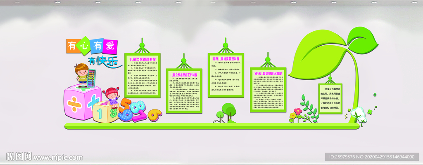This screenshot has width=423, height=165.
Task: Select the '留守儿童信息登记制度' board title
Action: pyautogui.click(x=268, y=73)
